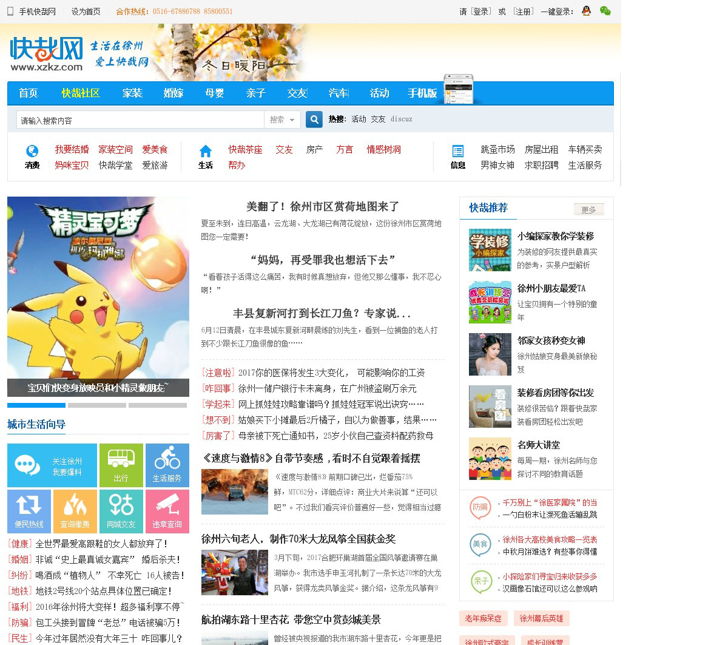The width and height of the screenshot is (728, 645).
Task: Click the phone image beside 手机版
Action: coord(459,89)
